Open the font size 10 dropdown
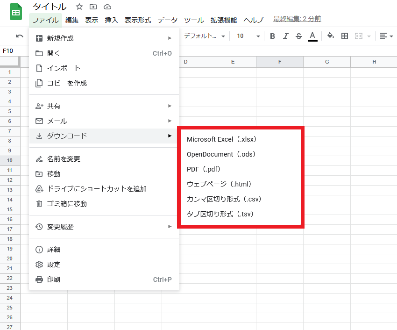 pos(248,36)
